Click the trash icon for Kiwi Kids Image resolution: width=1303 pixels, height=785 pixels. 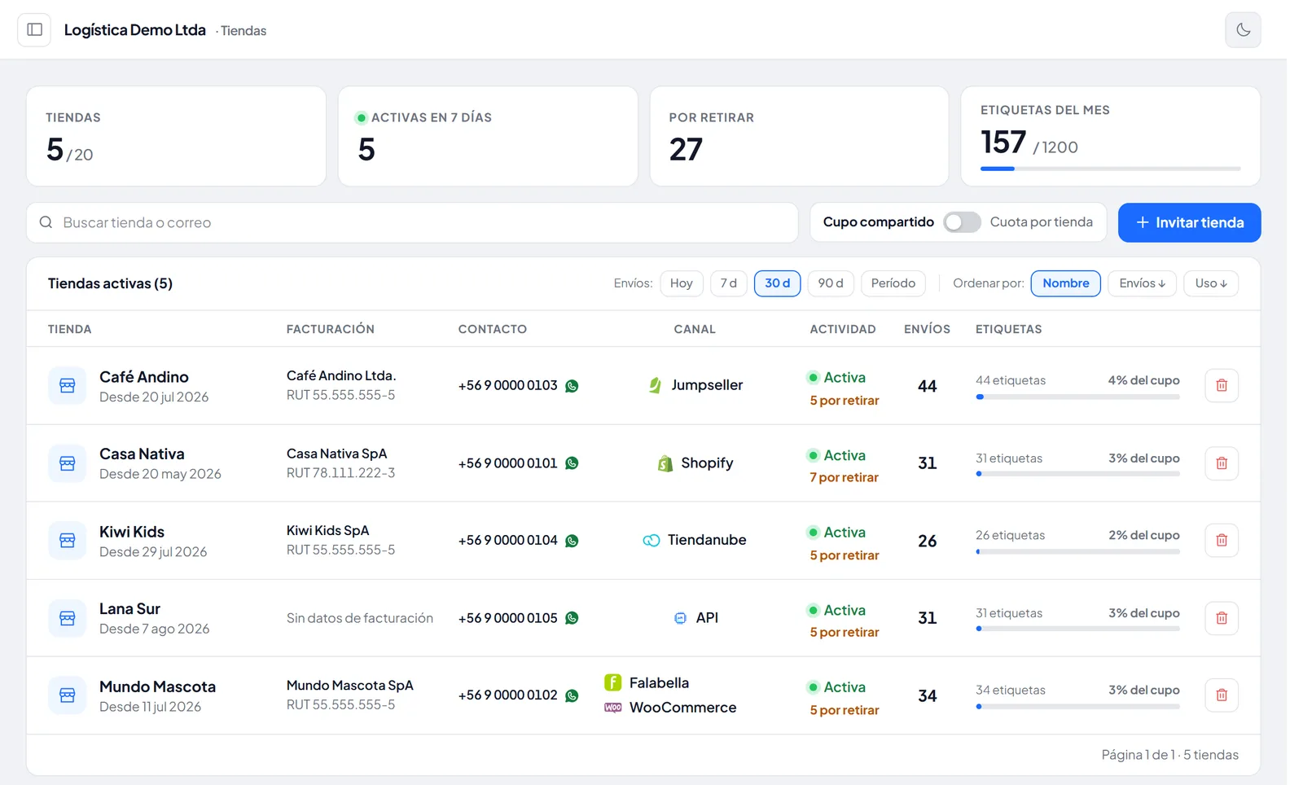pyautogui.click(x=1222, y=540)
